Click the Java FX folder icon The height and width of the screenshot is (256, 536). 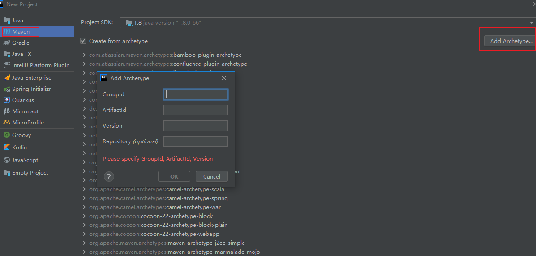point(7,54)
